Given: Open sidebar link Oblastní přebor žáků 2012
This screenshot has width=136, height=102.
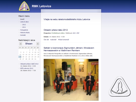Looking at the screenshot, I should coord(29,64).
